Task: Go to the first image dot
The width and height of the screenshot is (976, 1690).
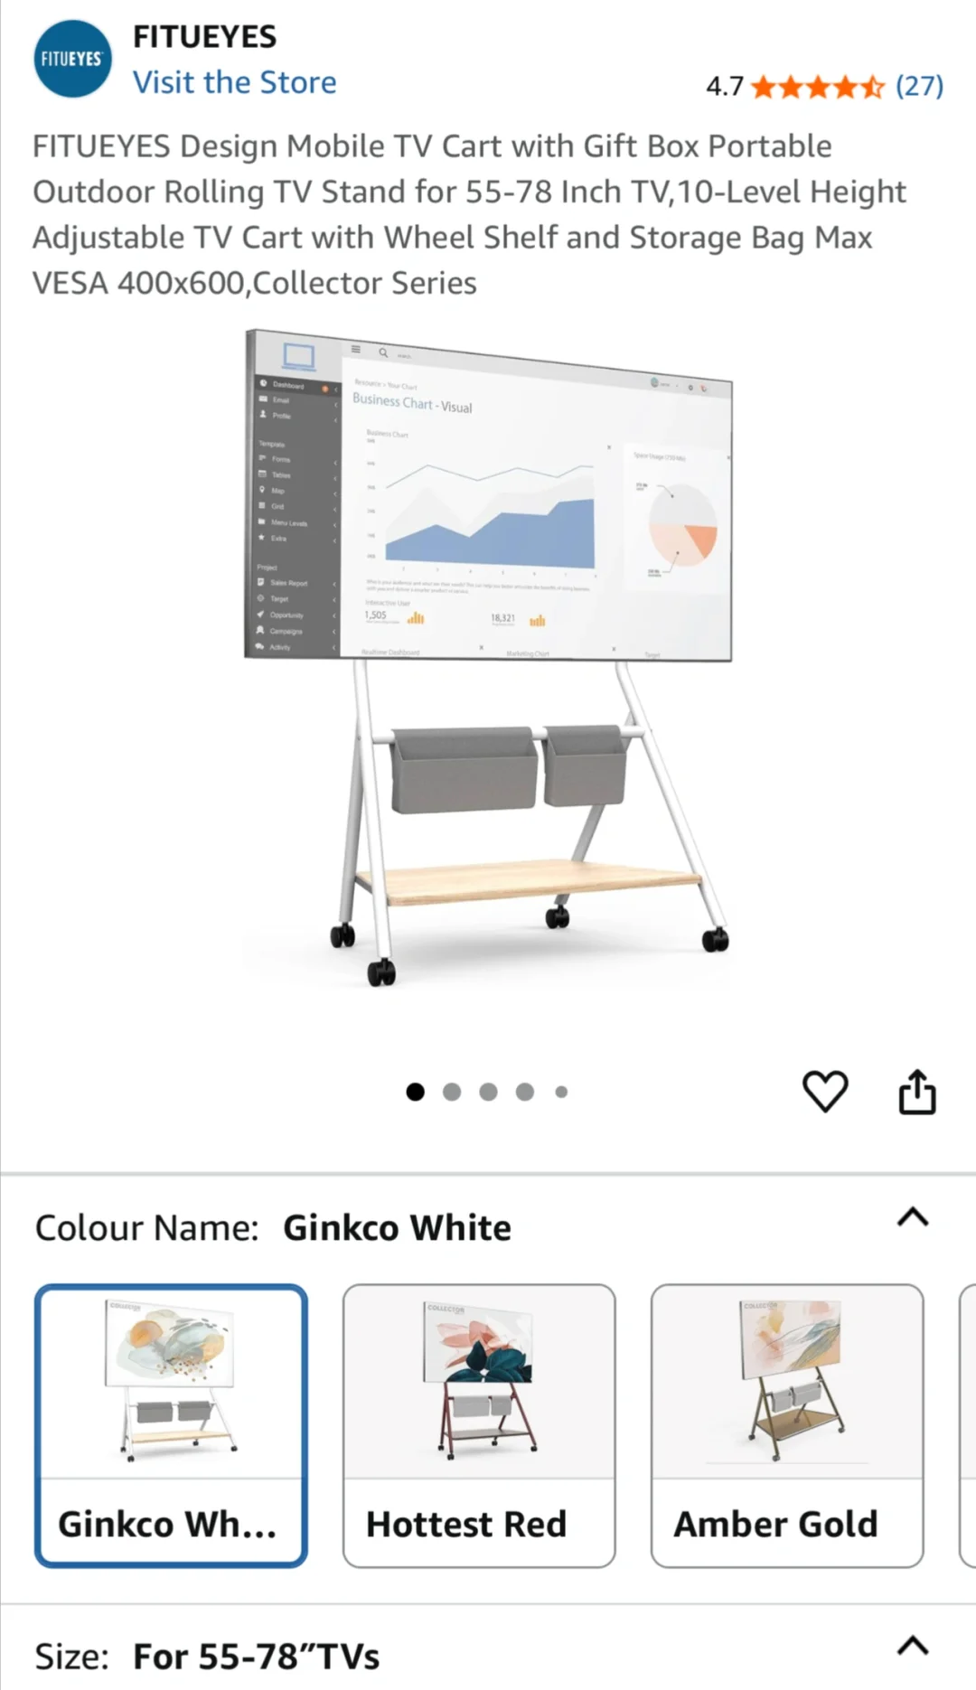Action: (x=416, y=1092)
